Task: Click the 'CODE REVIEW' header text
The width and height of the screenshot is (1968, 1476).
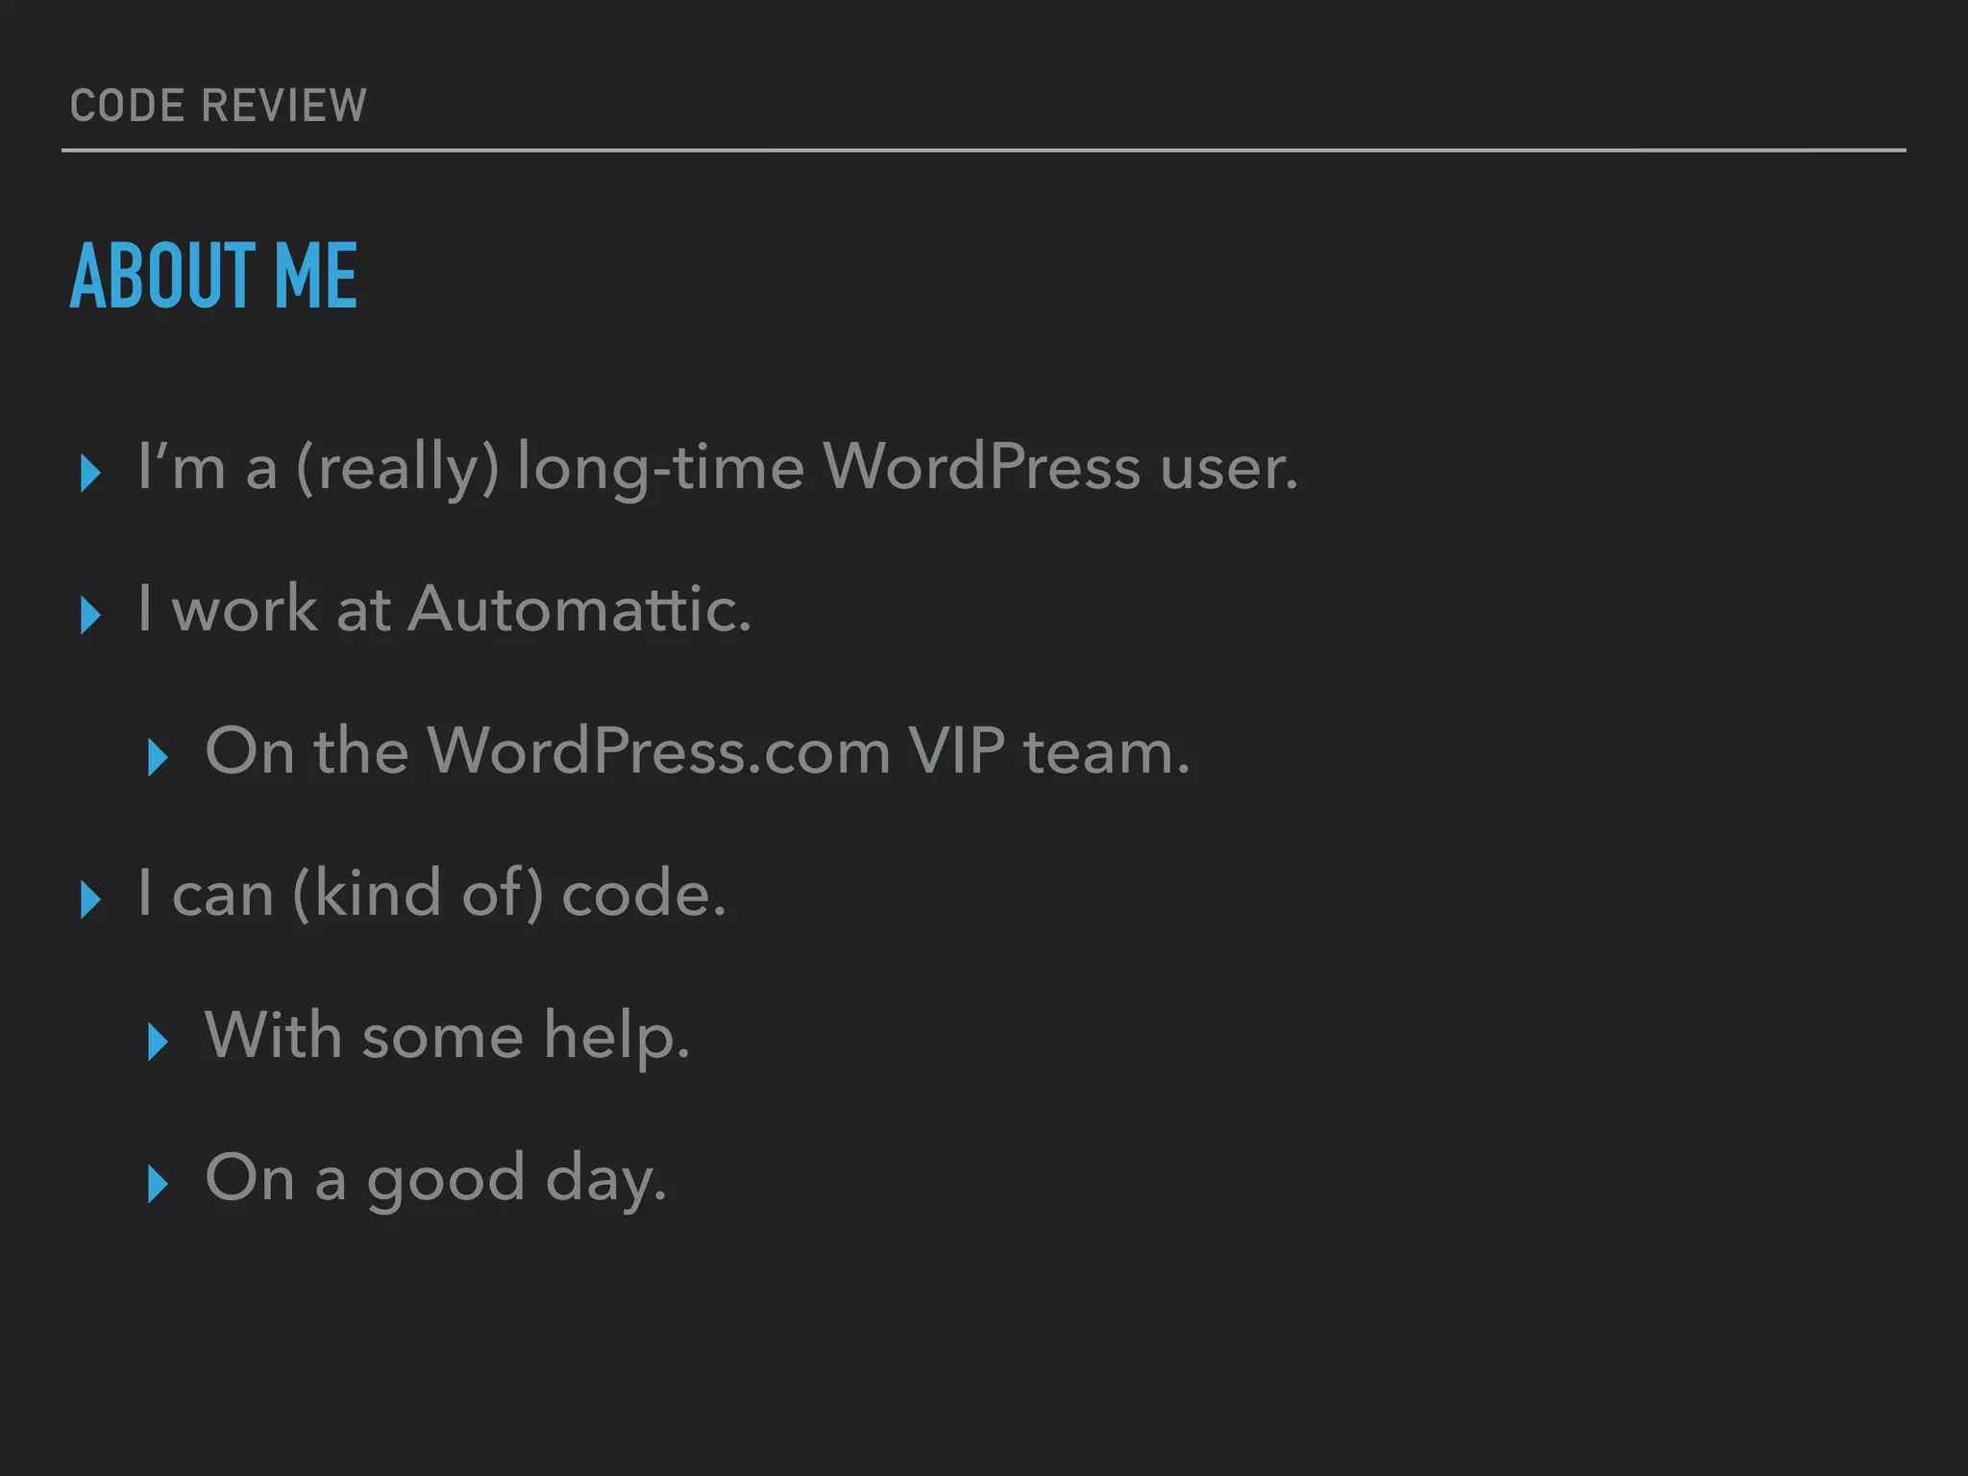Action: click(x=218, y=105)
